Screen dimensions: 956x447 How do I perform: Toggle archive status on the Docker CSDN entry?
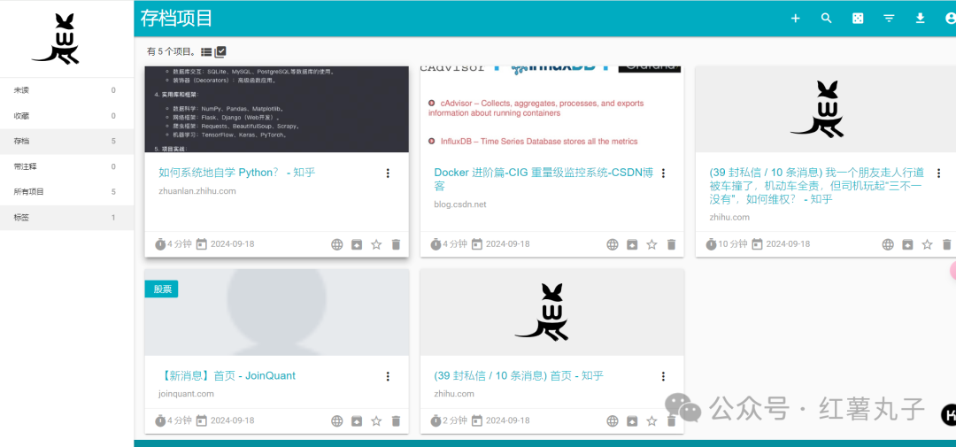pyautogui.click(x=632, y=244)
